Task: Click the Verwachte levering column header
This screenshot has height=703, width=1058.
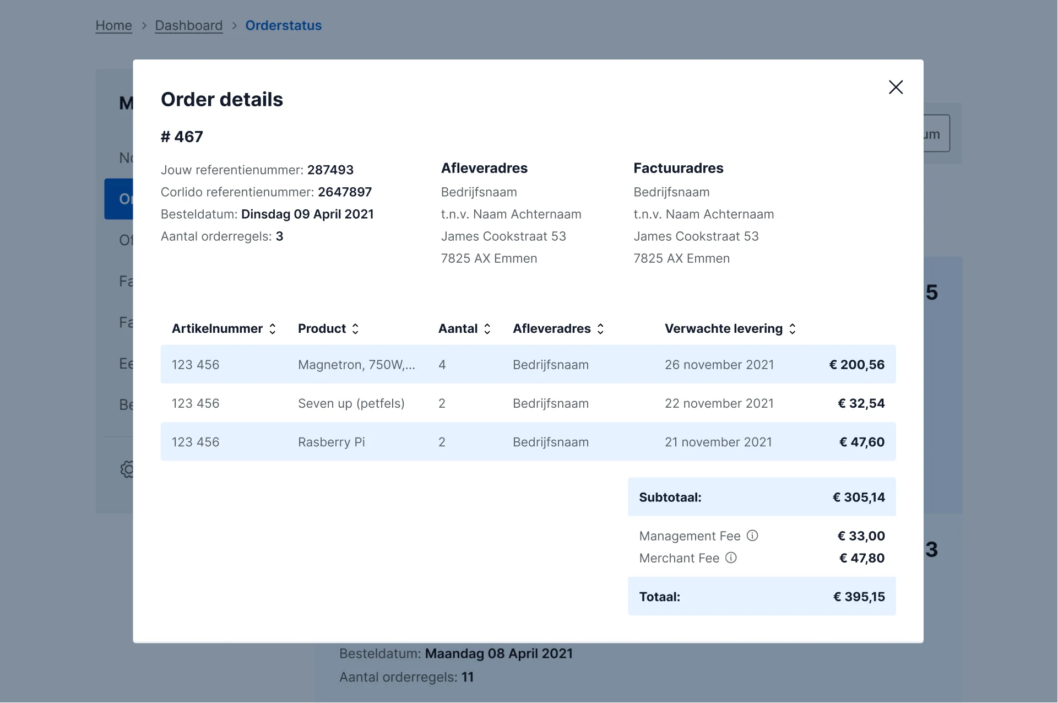Action: point(723,329)
